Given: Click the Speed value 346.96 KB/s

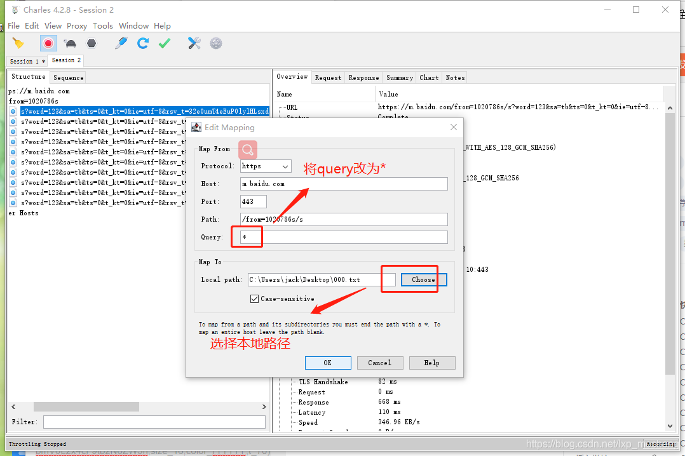Looking at the screenshot, I should click(x=399, y=422).
